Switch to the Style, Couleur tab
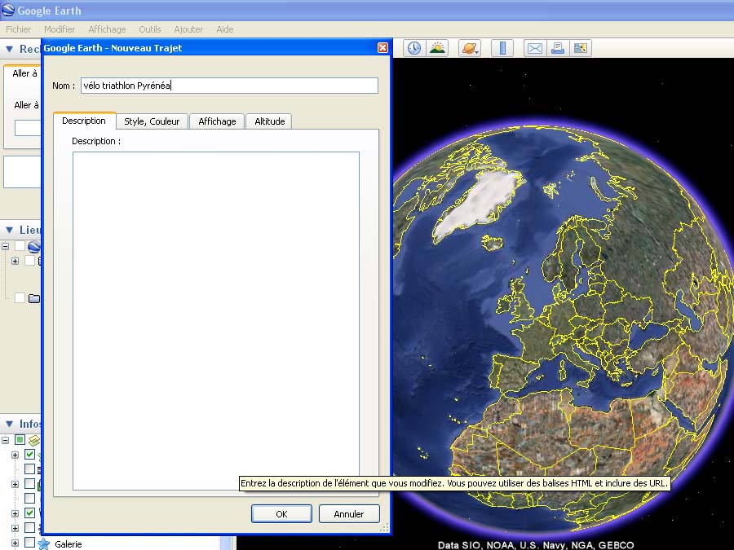 pos(152,121)
